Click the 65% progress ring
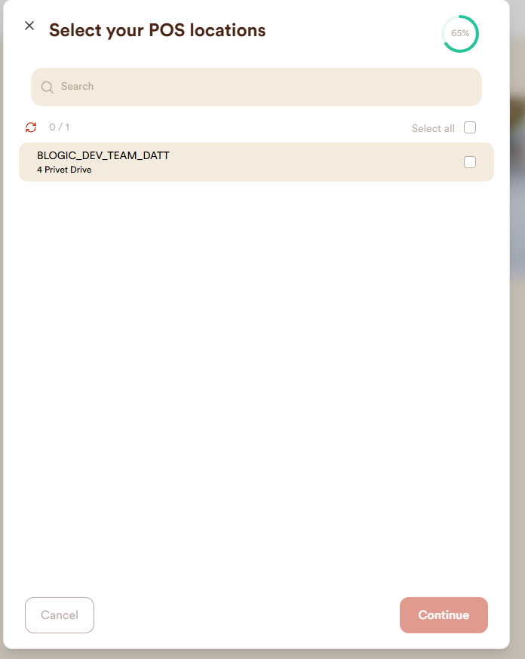The height and width of the screenshot is (659, 525). click(x=460, y=34)
